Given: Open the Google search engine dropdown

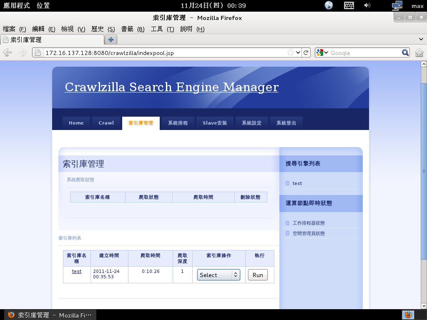Looking at the screenshot, I should click(322, 52).
